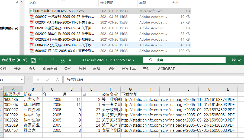Open the 文件 menu tab

(x=3, y=69)
